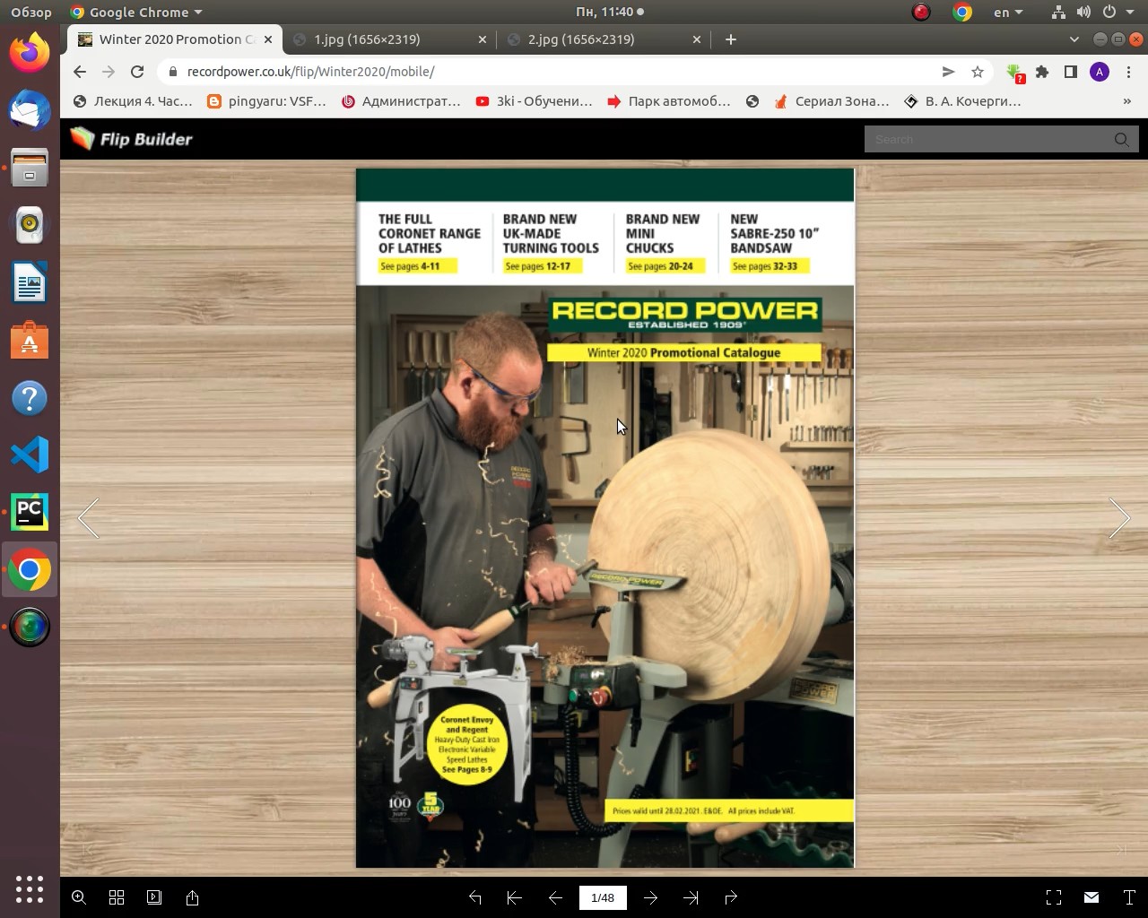
Task: Open the extensions puzzle menu
Action: click(1042, 72)
